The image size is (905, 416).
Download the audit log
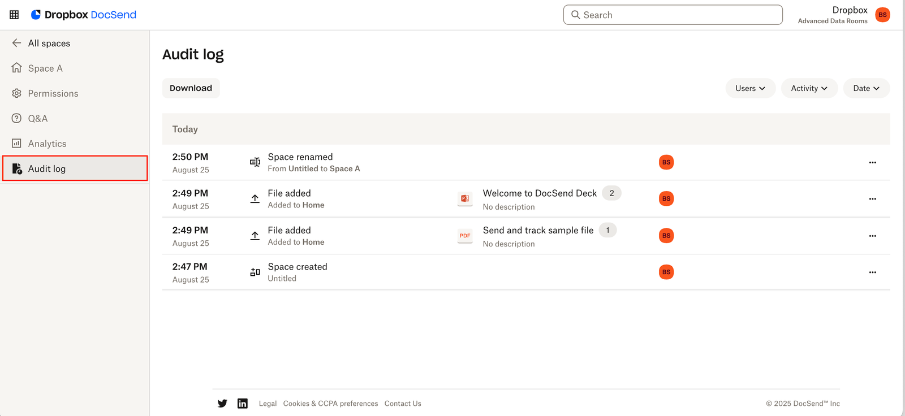pos(191,88)
